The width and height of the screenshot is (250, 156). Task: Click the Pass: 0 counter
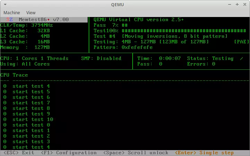(150, 64)
